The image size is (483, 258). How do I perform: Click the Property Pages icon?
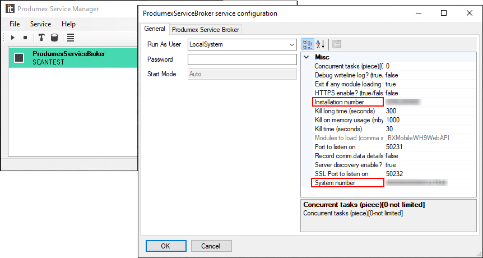[x=337, y=44]
